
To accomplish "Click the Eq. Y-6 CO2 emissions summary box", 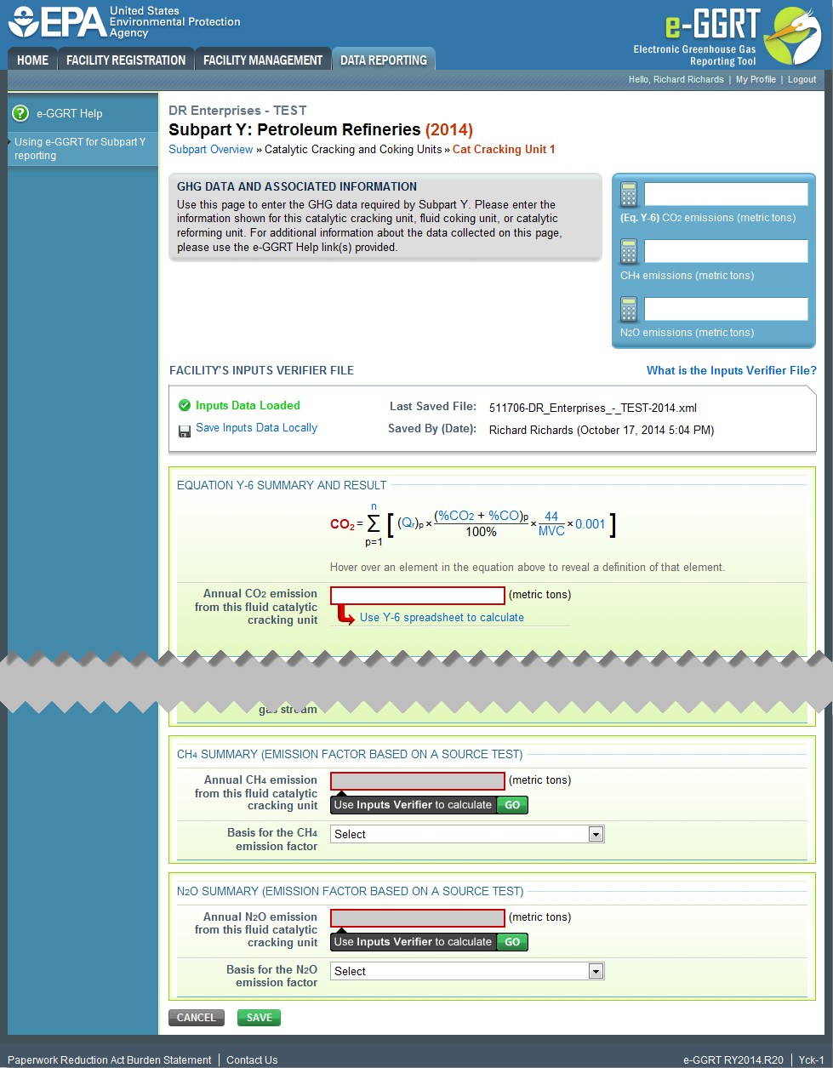I will click(x=726, y=195).
